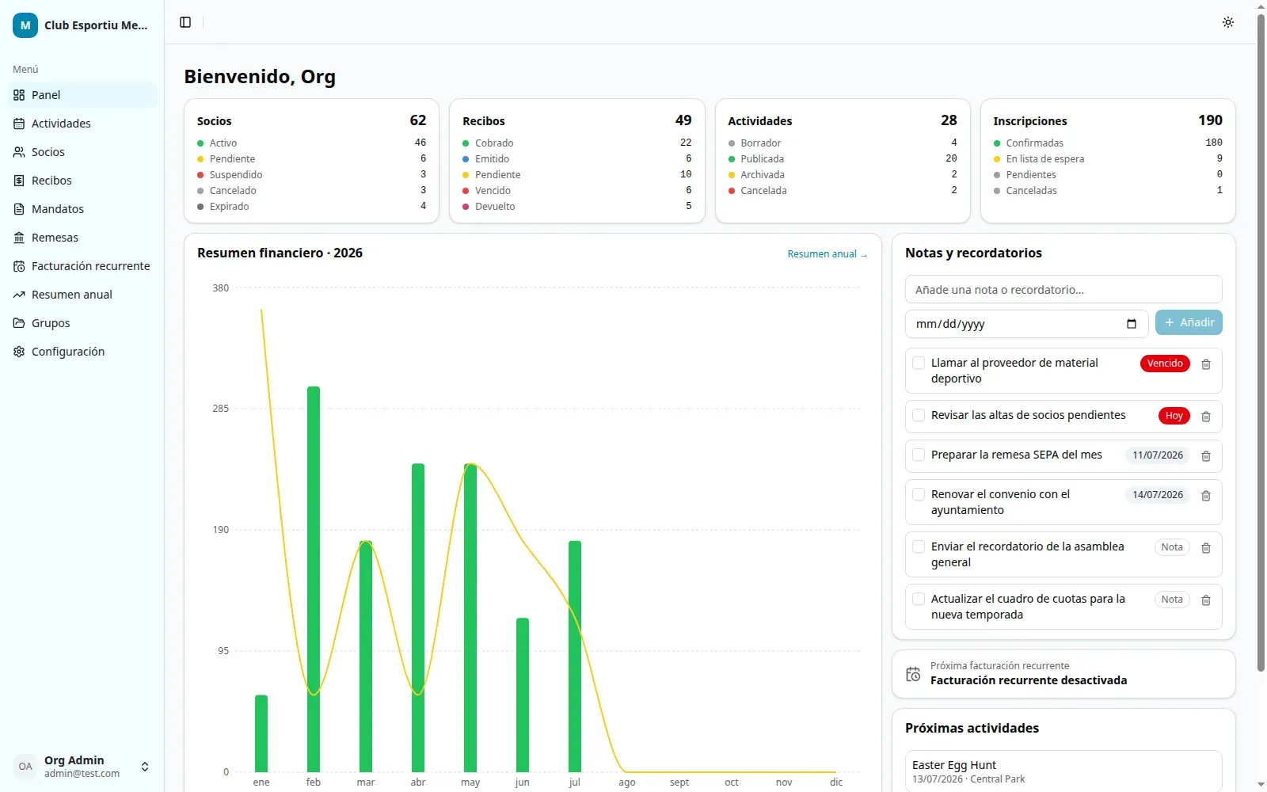
Task: Click 'Publicada' row in Actividades card
Action: [x=843, y=159]
